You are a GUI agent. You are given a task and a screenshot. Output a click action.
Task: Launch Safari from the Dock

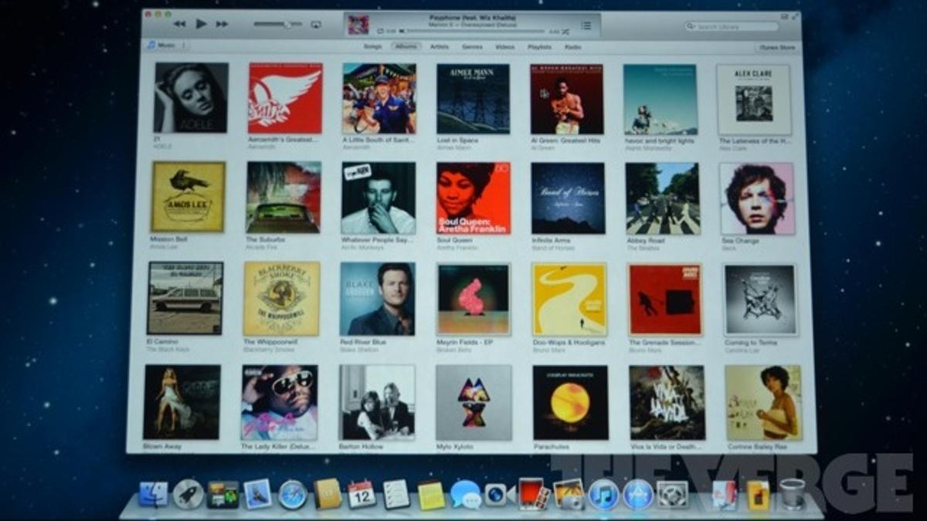[293, 494]
